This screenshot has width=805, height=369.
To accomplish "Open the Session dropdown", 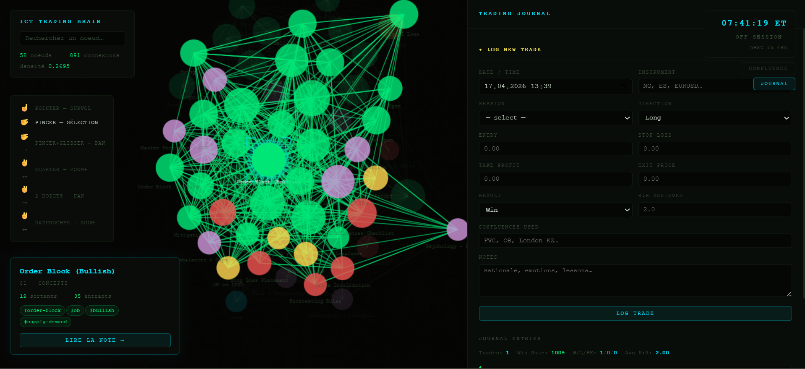I will coord(555,118).
